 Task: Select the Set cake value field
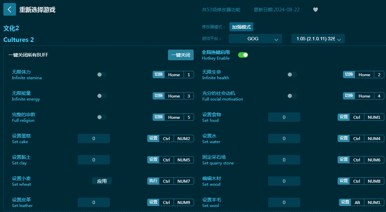[93, 138]
